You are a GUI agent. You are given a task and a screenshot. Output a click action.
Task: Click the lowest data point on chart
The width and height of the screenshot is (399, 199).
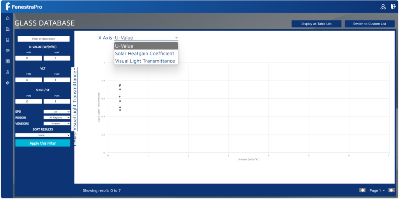[120, 110]
